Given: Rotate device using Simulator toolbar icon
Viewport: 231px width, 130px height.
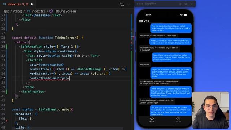Looking at the screenshot, I should pos(191,4).
